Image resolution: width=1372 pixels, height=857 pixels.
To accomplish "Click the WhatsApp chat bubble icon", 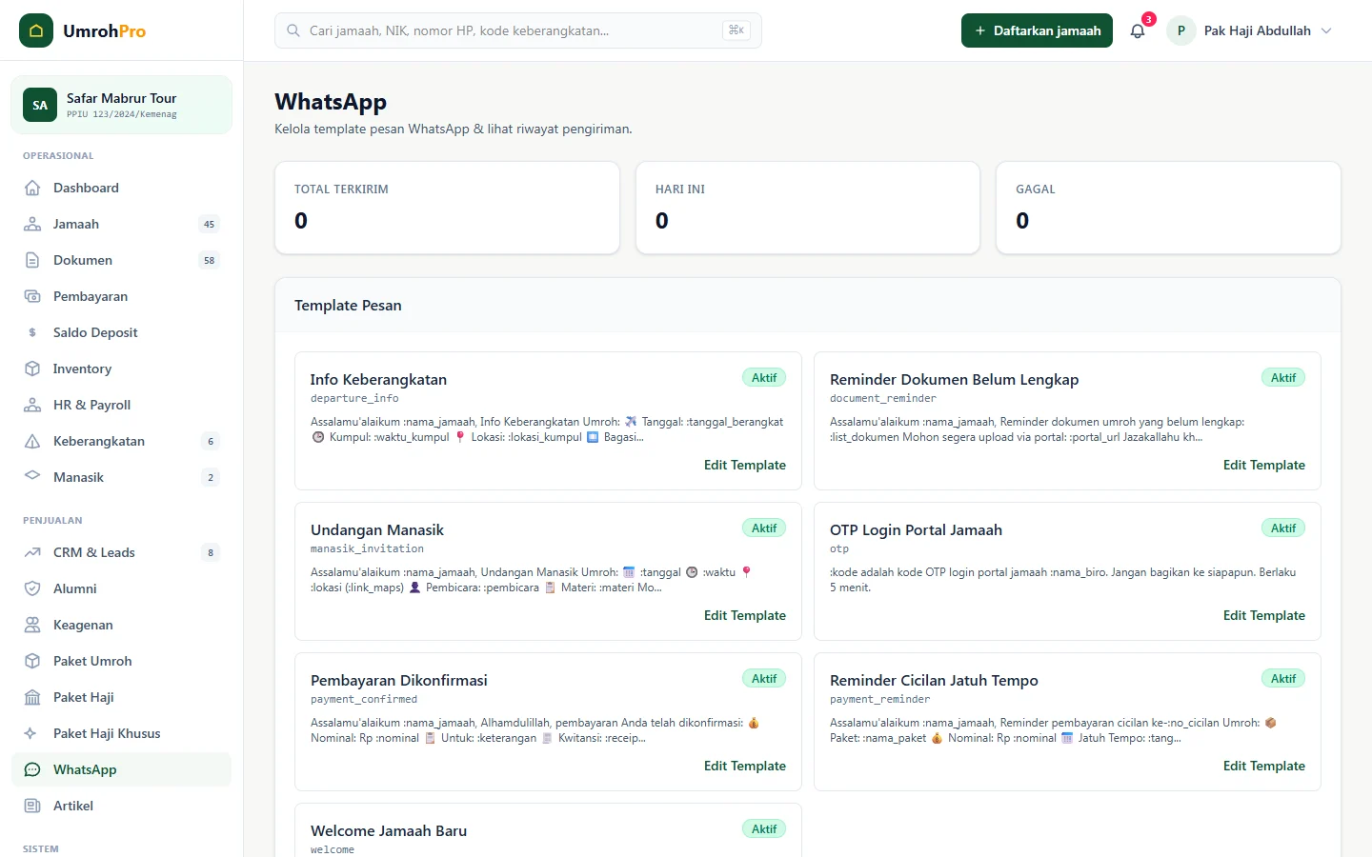I will coord(32,769).
